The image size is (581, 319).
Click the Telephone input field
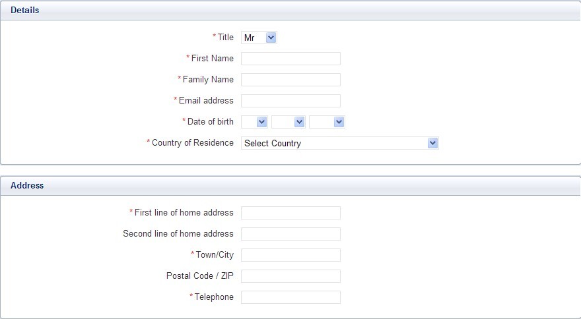pyautogui.click(x=290, y=297)
